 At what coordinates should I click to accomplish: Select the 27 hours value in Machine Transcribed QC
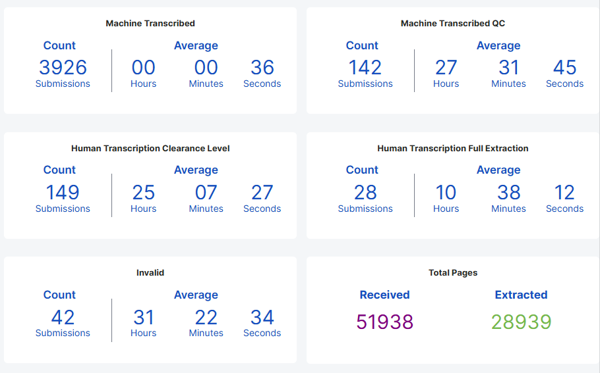(x=446, y=68)
